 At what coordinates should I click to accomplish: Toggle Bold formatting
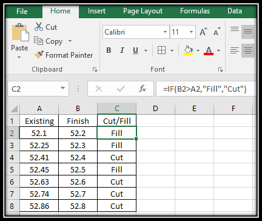click(x=109, y=50)
